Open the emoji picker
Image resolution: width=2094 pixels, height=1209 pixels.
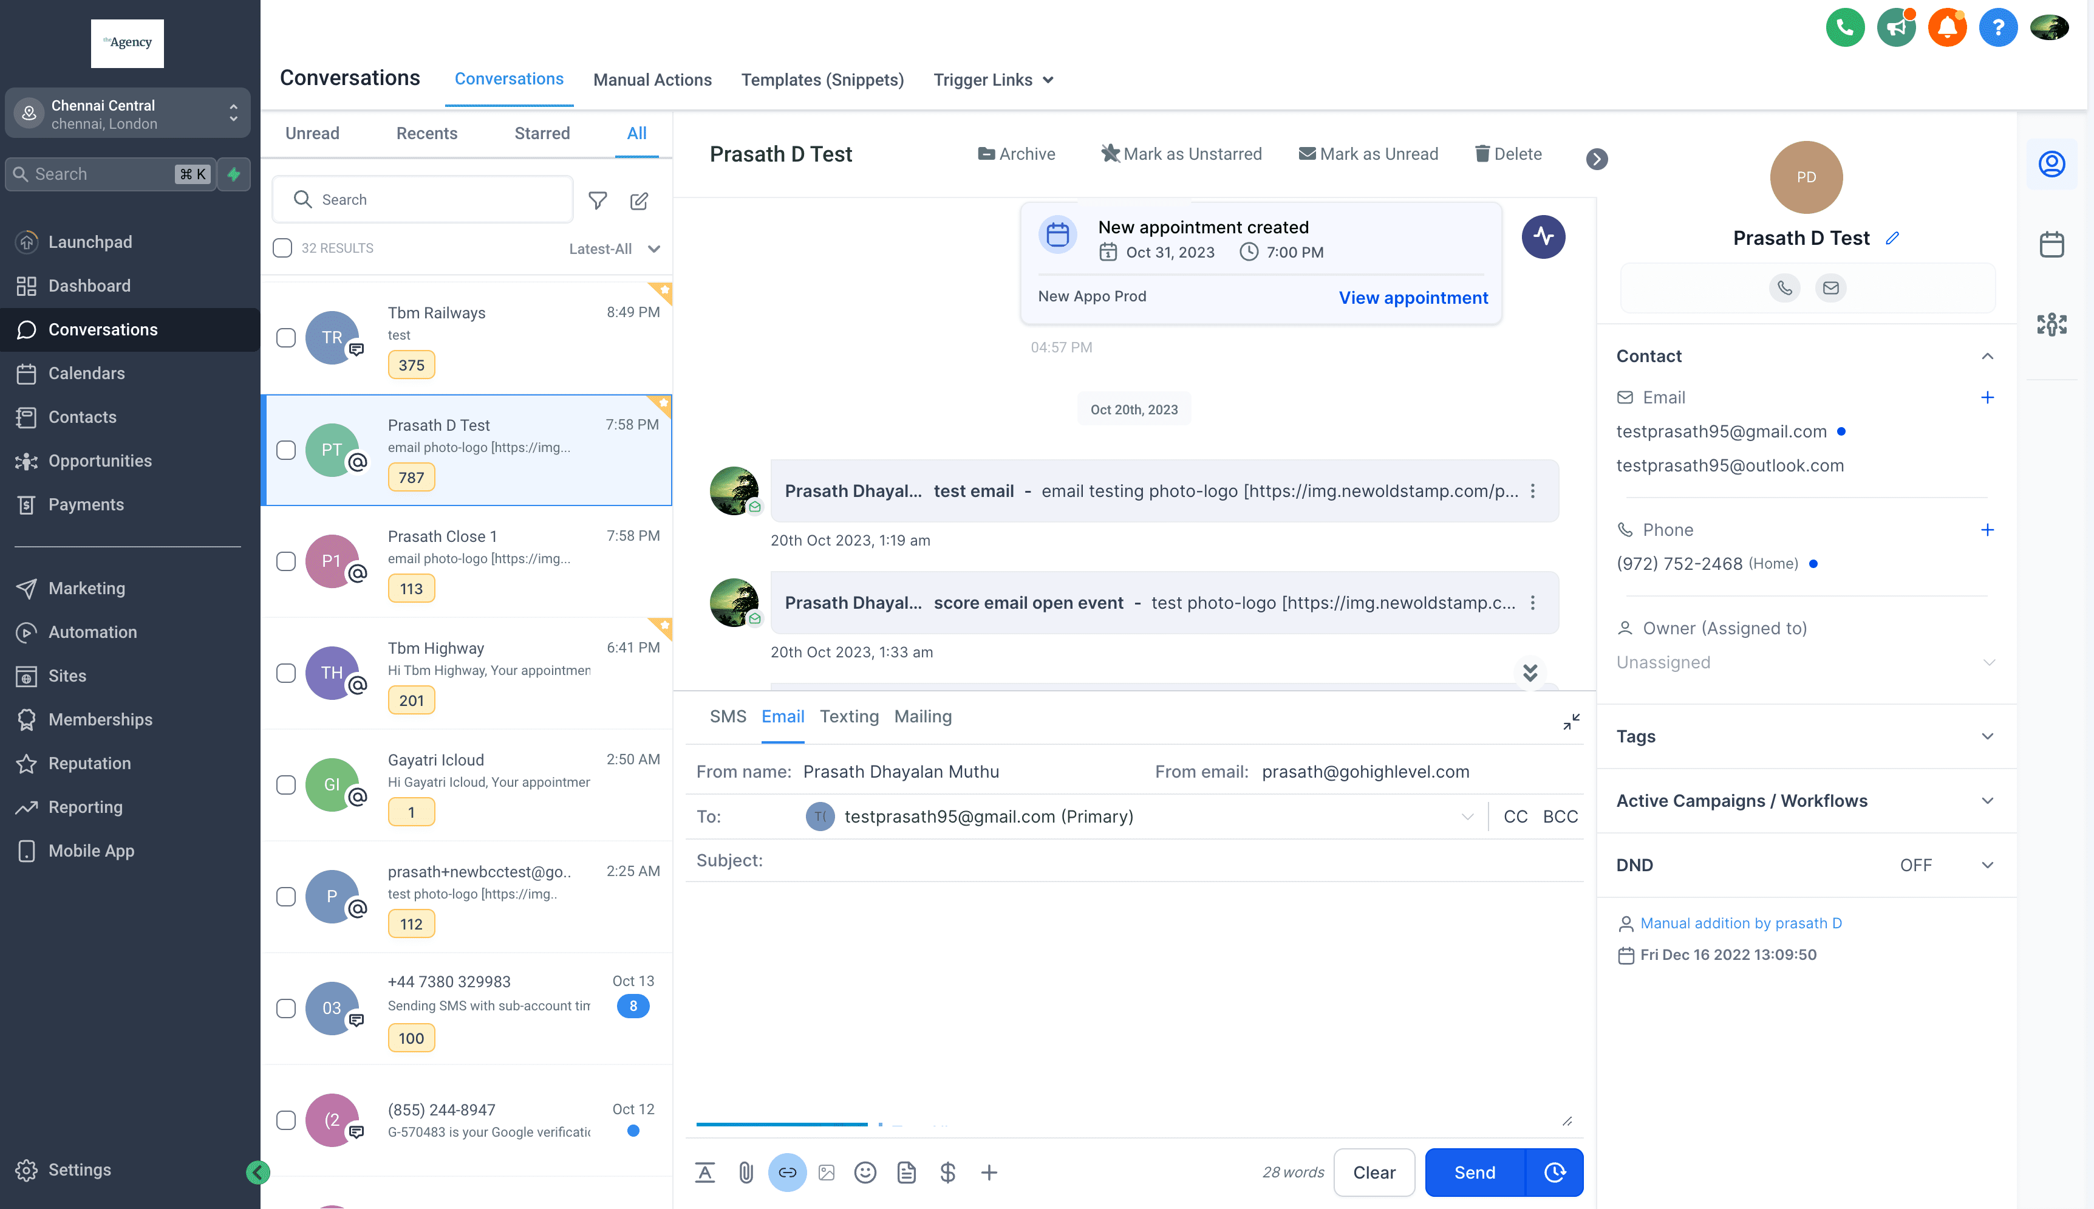[865, 1173]
